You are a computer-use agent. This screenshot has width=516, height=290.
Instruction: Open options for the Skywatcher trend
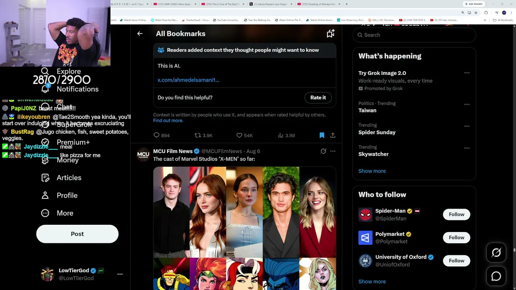coord(467,148)
